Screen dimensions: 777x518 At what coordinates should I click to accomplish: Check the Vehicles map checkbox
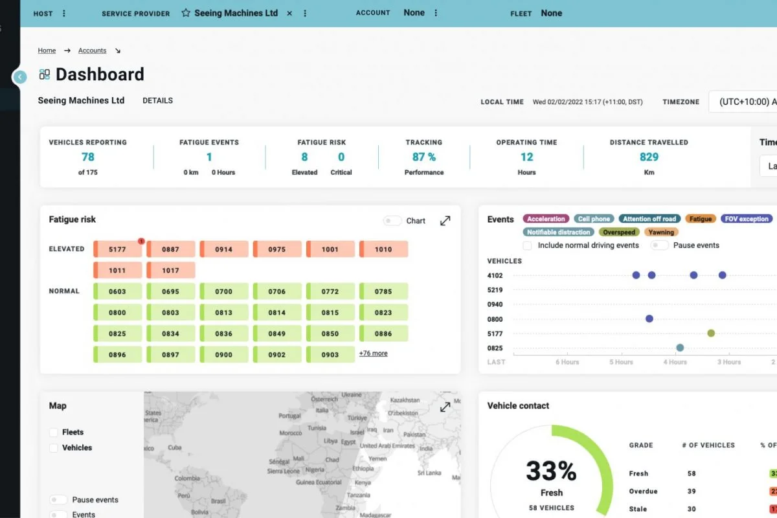point(54,447)
